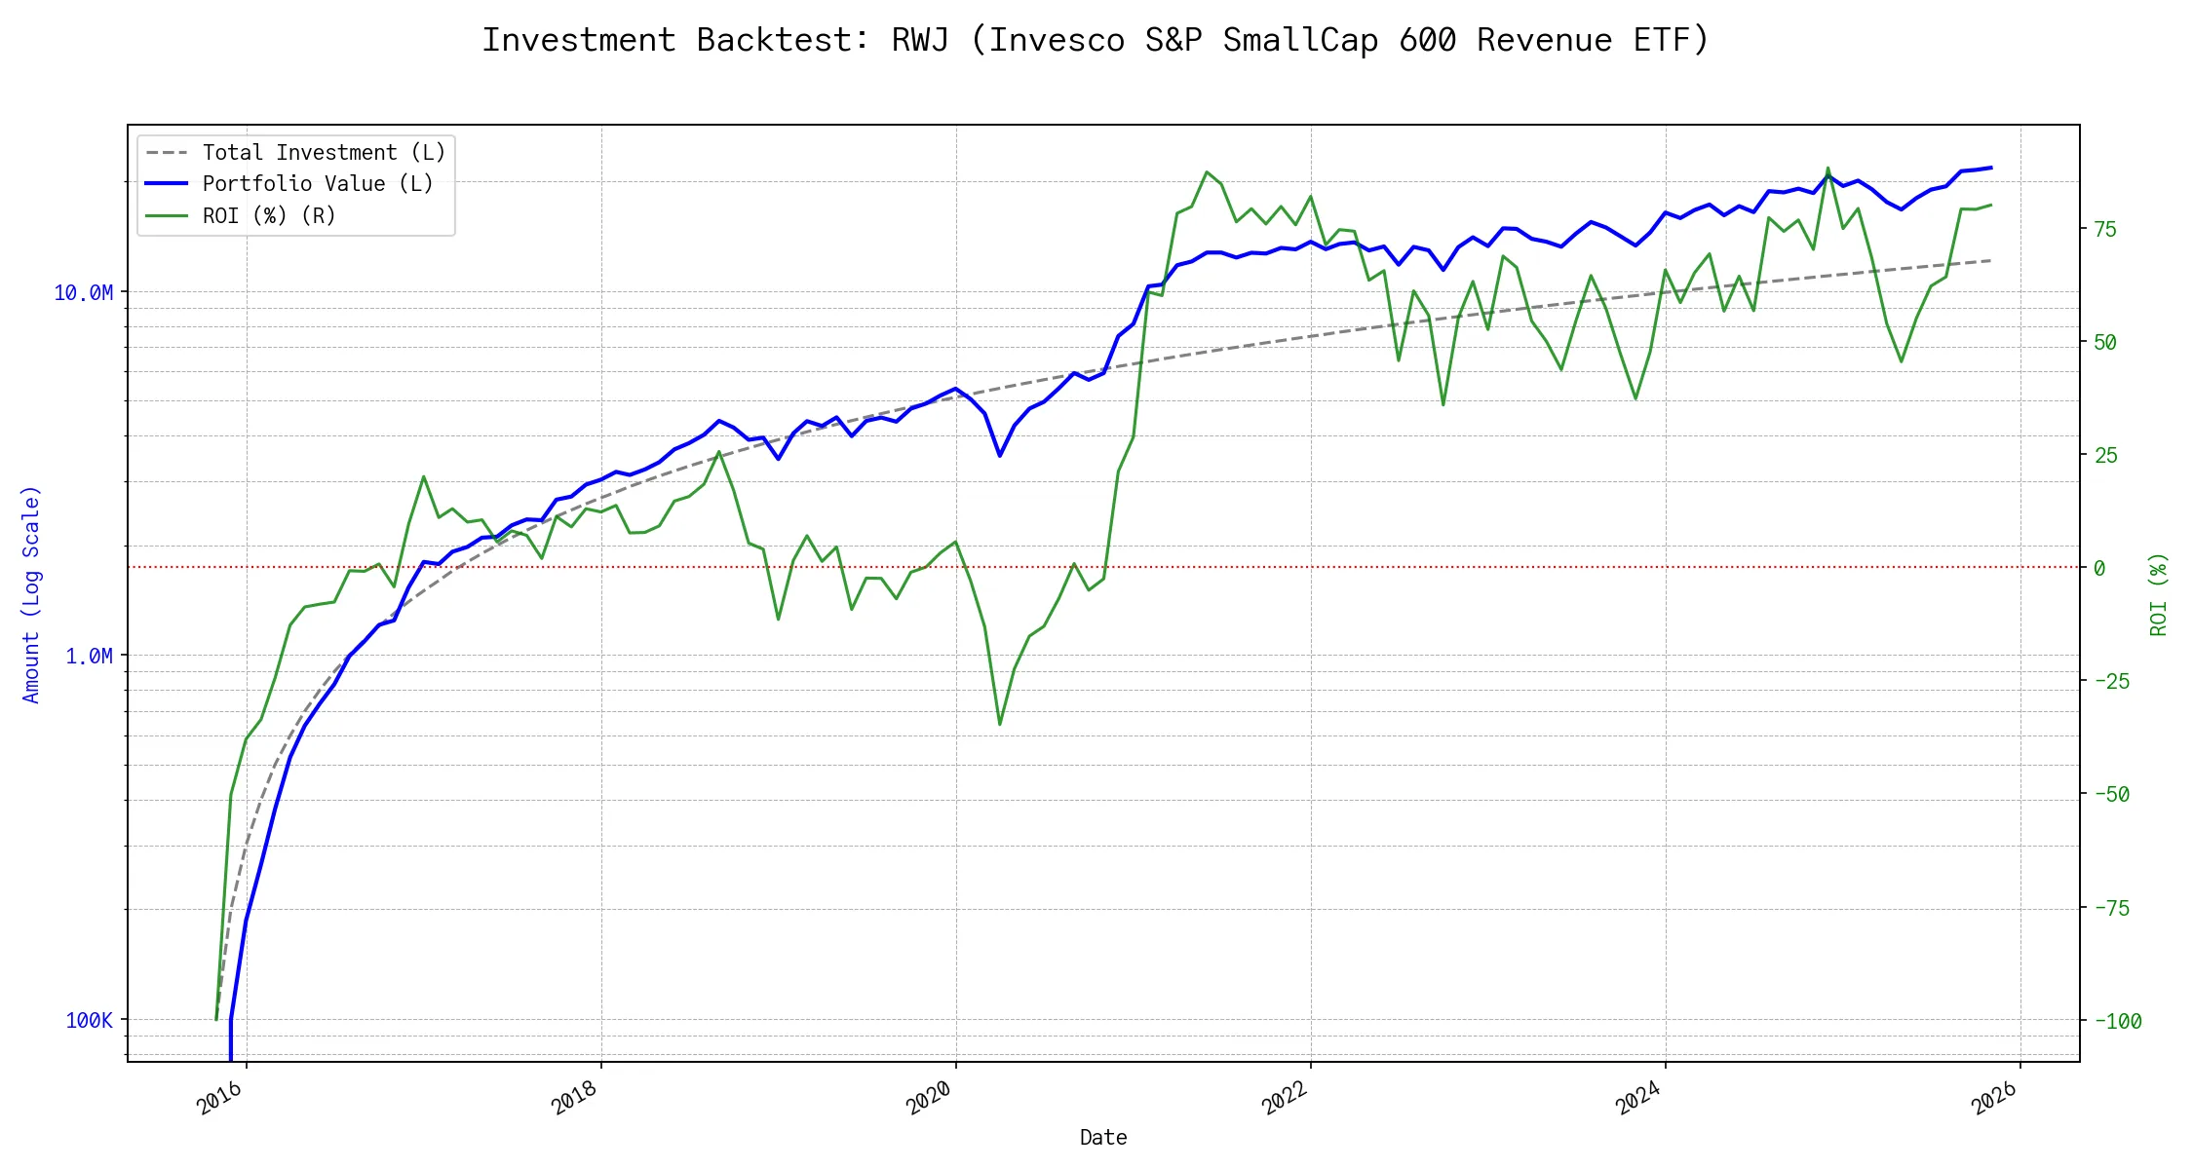Click the 2022 x-axis tick label
Screen dimensions: 2193x1169
click(x=1284, y=1099)
